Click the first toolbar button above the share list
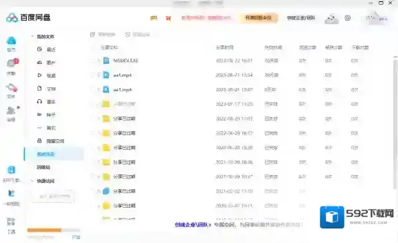Viewport: 398px width, 243px height. (103, 35)
